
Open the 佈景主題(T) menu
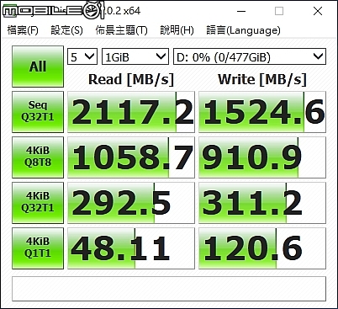[121, 30]
